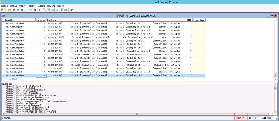Image resolution: width=279 pixels, height=121 pixels.
Task: Open Performance Monitor from the toolbar
Action: tap(66, 10)
